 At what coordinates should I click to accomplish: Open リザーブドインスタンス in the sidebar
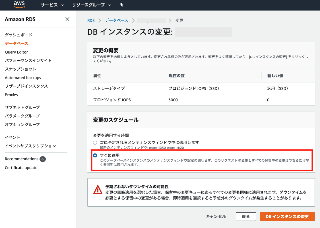(26, 86)
